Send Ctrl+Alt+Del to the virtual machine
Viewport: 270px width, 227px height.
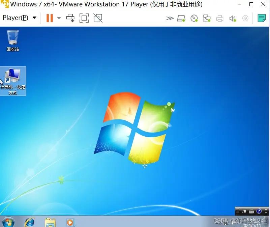[70, 18]
